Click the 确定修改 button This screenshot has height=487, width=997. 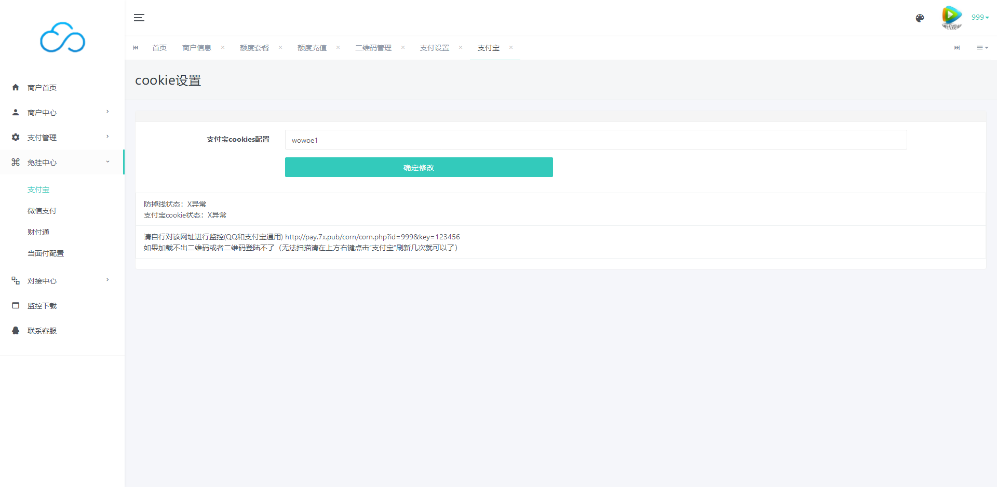419,167
